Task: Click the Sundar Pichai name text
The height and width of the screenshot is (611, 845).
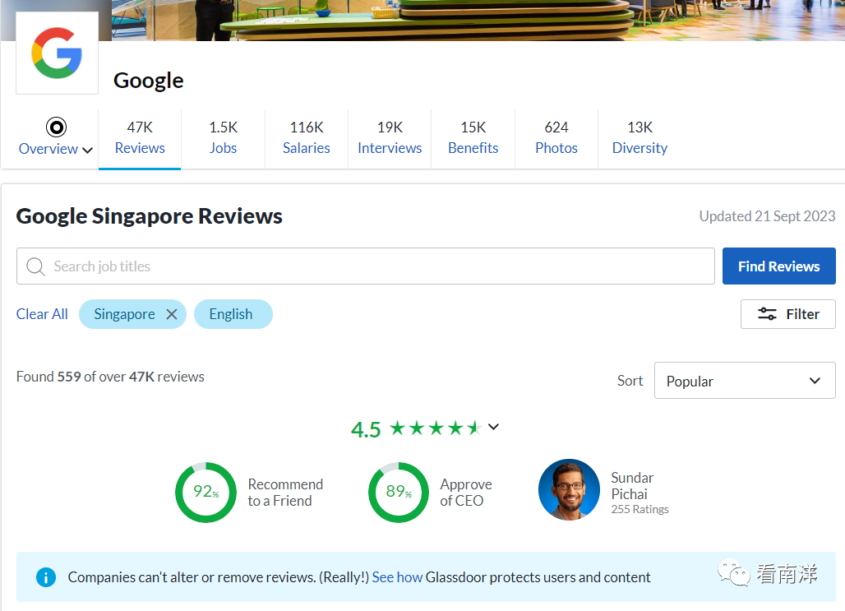Action: (x=631, y=486)
